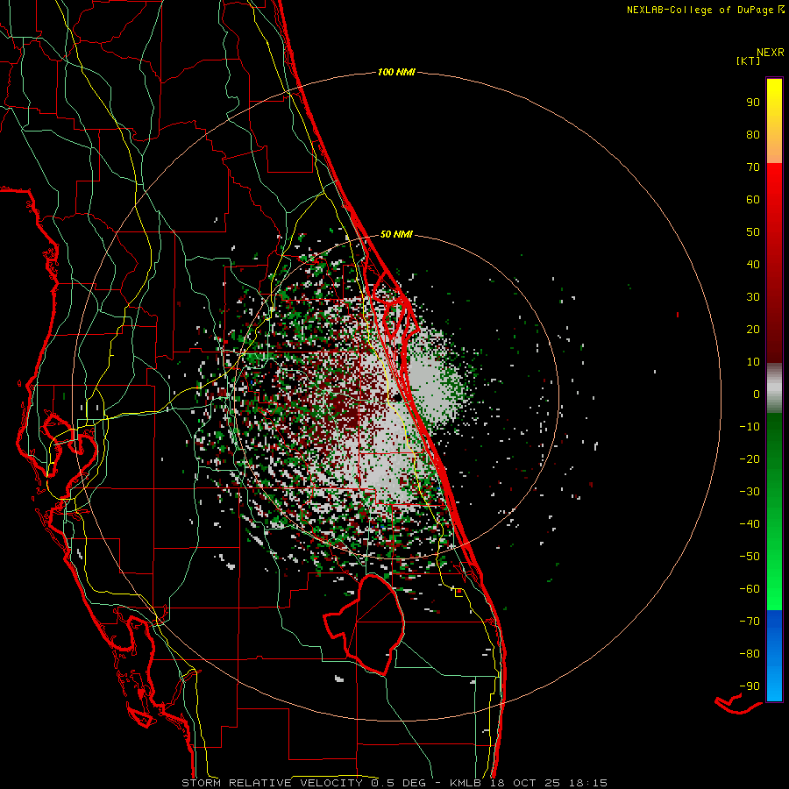789x789 pixels.
Task: Click the -80 knot value on scale
Action: tap(750, 654)
